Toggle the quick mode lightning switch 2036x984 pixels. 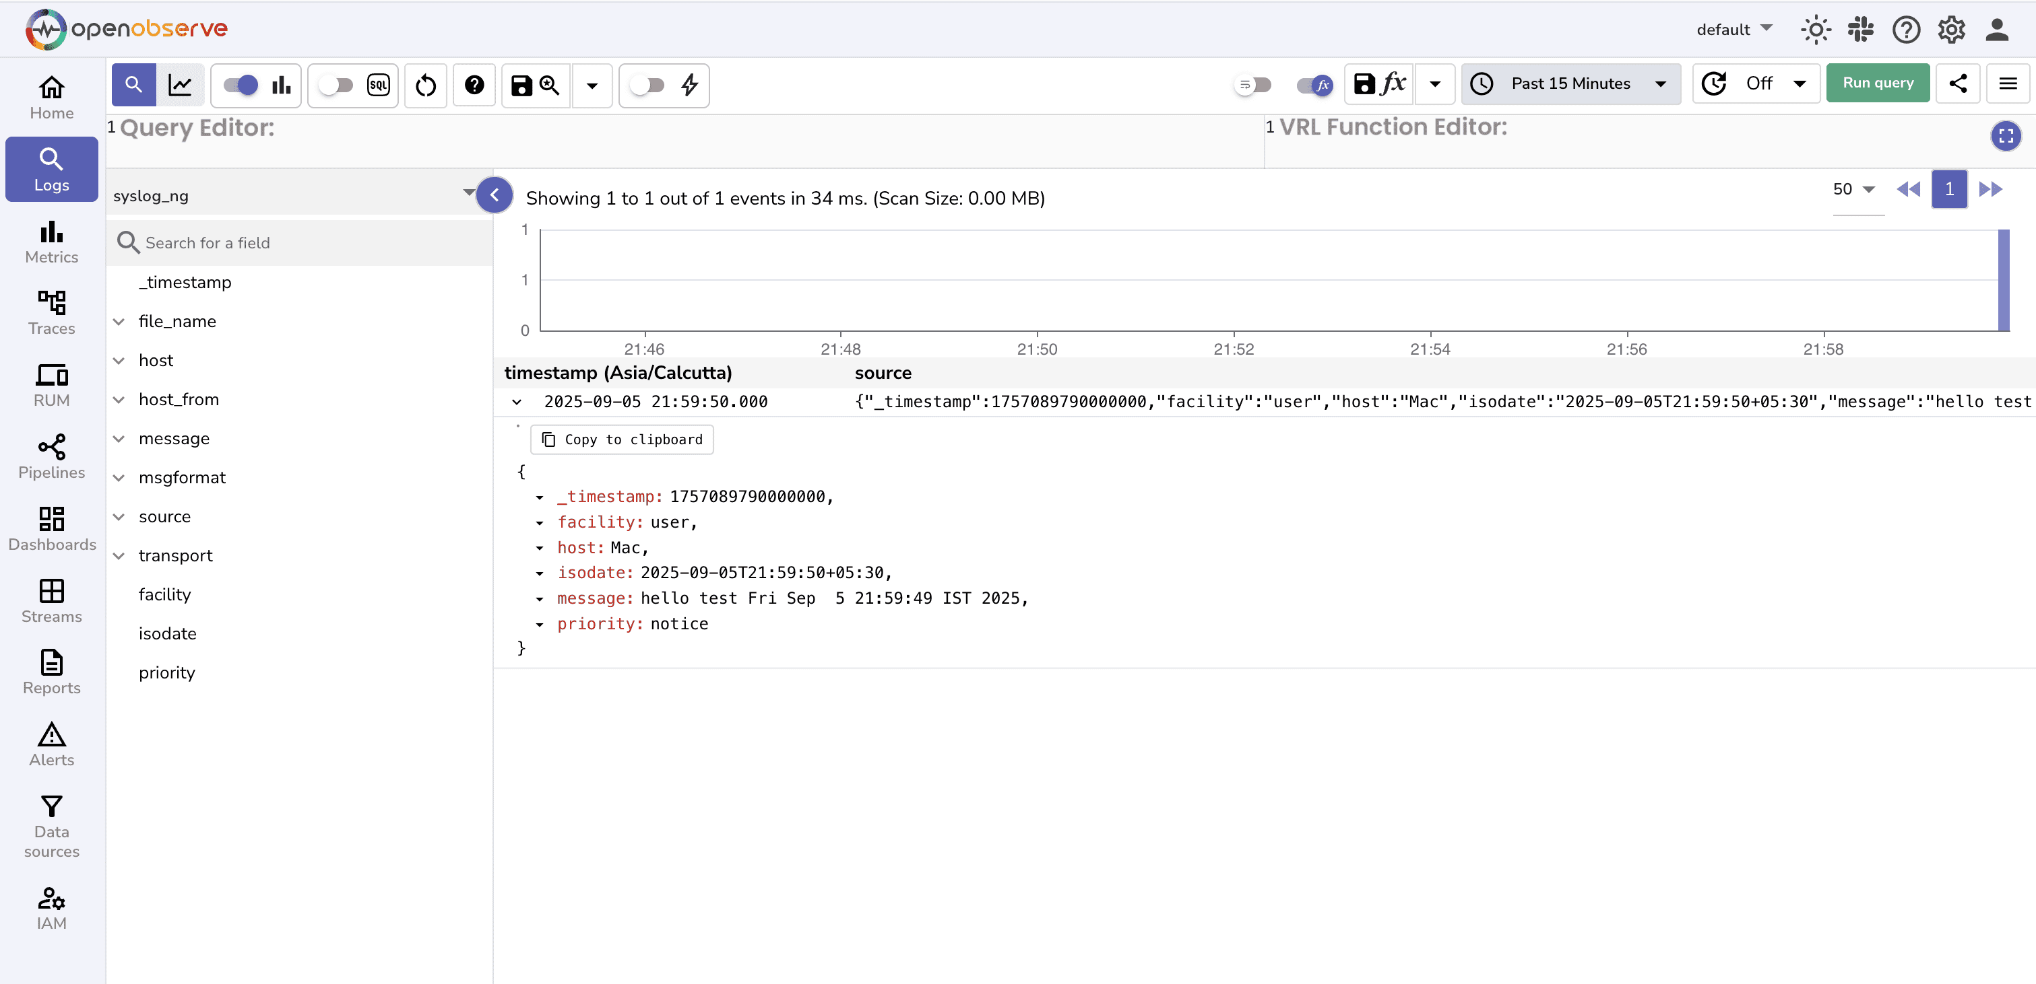(648, 85)
